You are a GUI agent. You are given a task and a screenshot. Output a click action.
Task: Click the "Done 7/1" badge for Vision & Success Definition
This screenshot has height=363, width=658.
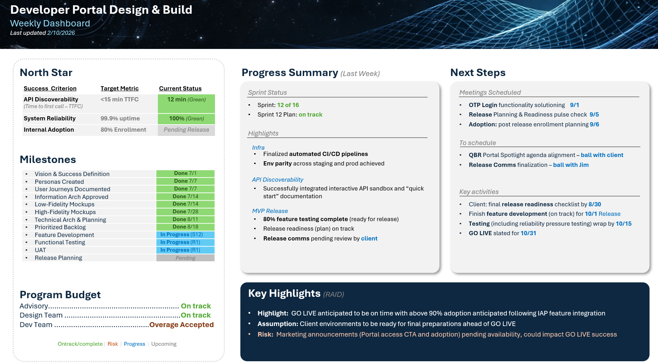tap(185, 173)
